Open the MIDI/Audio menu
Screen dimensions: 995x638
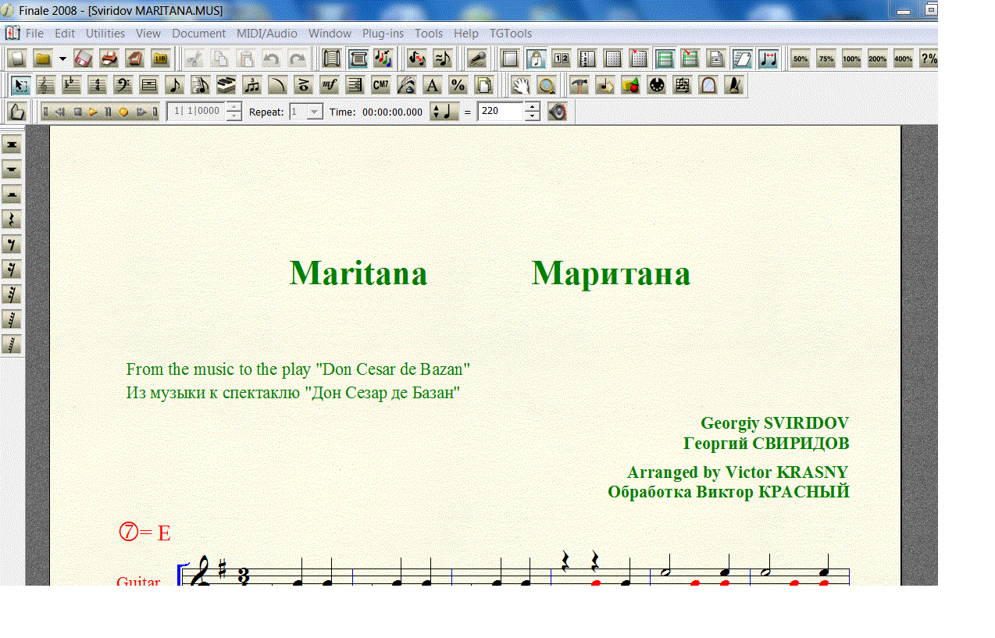point(267,34)
